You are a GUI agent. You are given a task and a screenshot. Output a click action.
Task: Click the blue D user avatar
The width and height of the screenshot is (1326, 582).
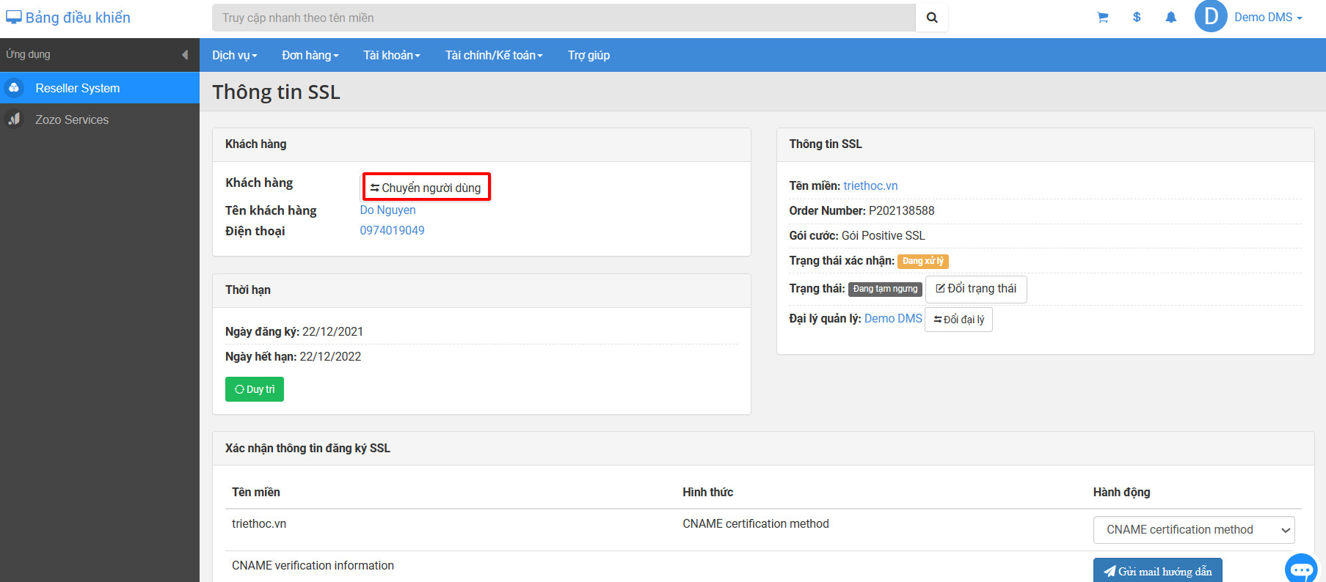pos(1211,16)
